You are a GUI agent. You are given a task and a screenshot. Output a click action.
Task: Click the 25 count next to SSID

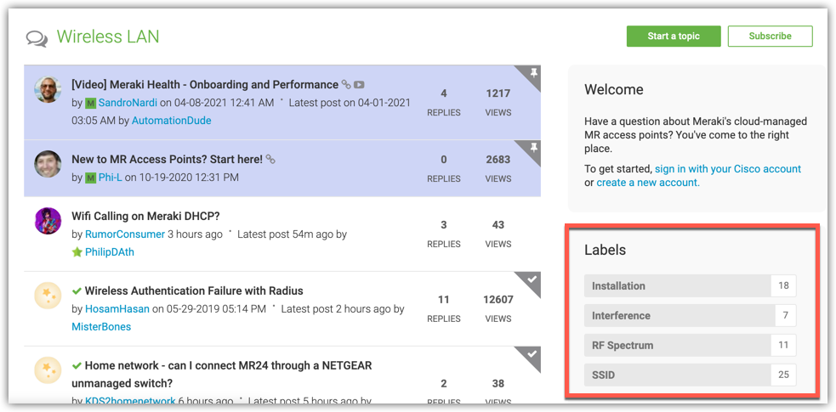click(x=783, y=375)
